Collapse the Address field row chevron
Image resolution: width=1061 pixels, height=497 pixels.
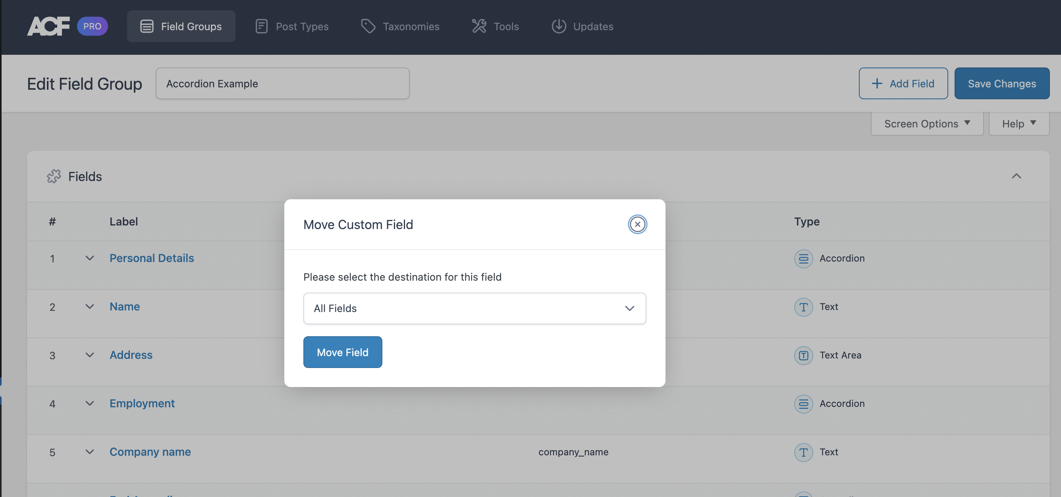pyautogui.click(x=89, y=354)
